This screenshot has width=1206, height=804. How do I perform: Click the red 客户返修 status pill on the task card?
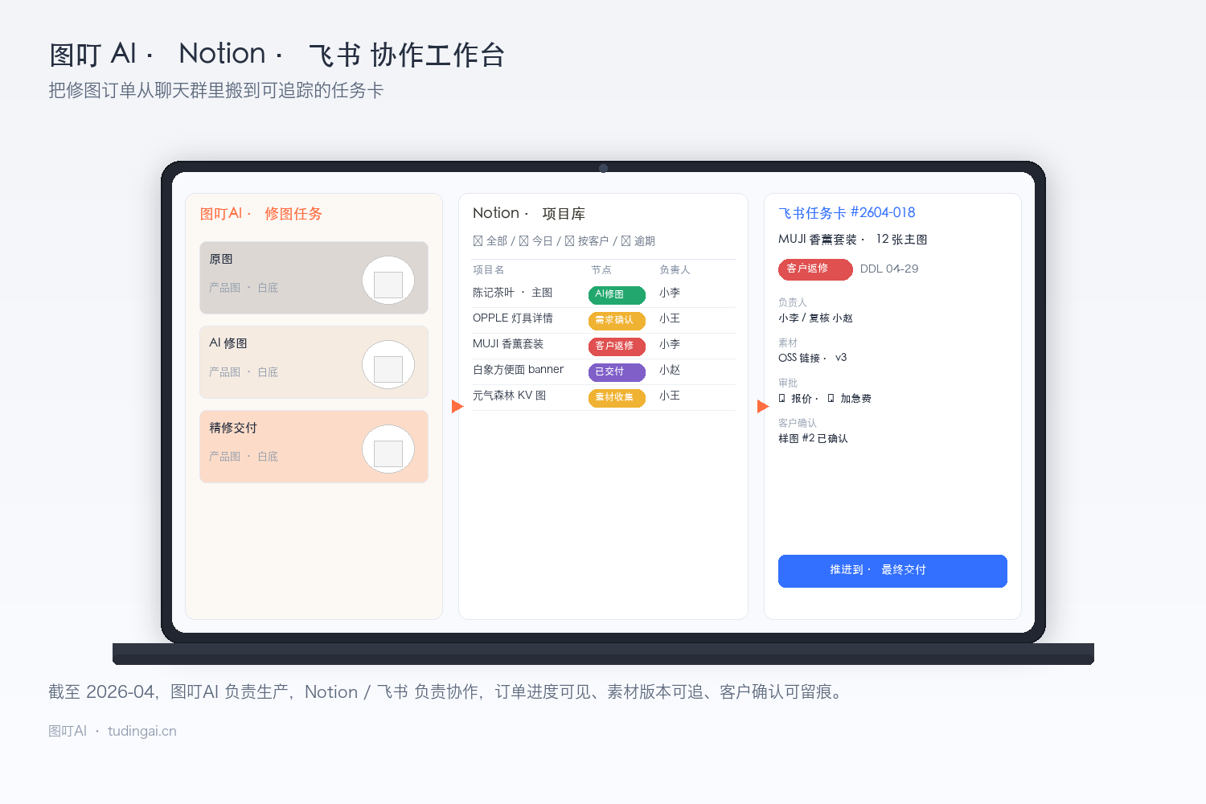click(814, 269)
